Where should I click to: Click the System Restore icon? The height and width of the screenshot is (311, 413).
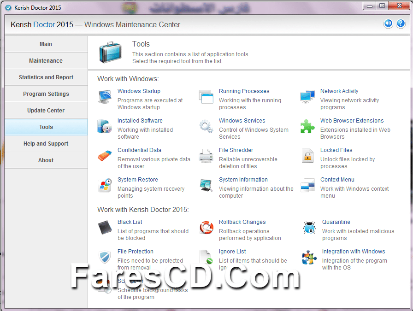pos(105,185)
